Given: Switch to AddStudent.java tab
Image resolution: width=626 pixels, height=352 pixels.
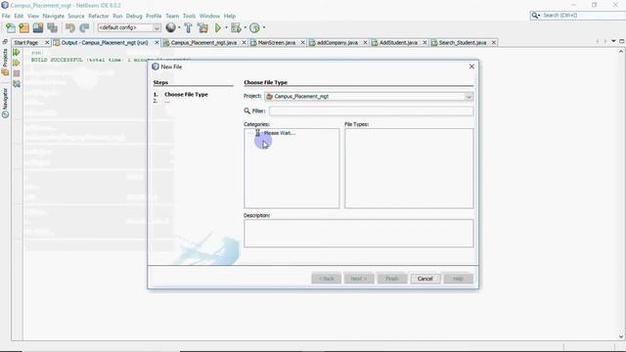Looking at the screenshot, I should point(398,42).
